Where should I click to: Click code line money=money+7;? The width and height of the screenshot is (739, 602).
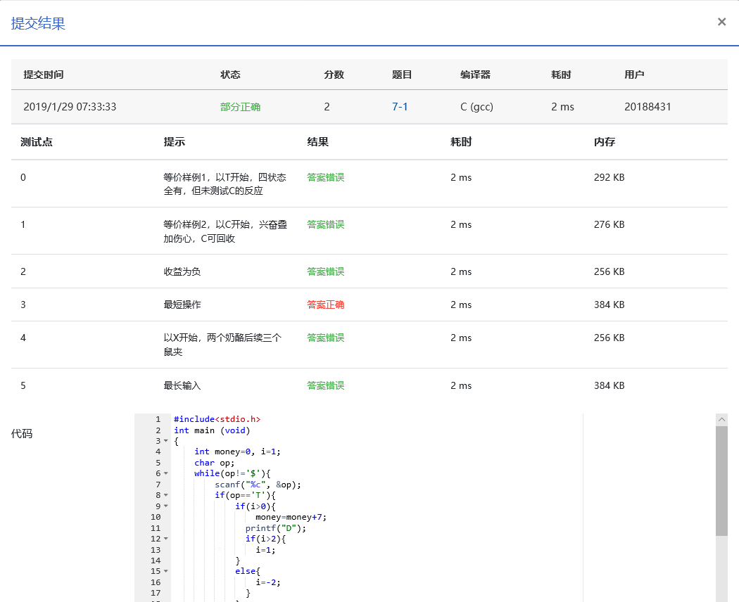(291, 517)
